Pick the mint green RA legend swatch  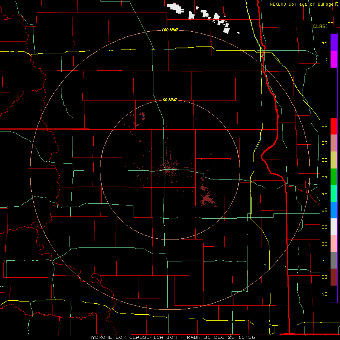coord(334,193)
